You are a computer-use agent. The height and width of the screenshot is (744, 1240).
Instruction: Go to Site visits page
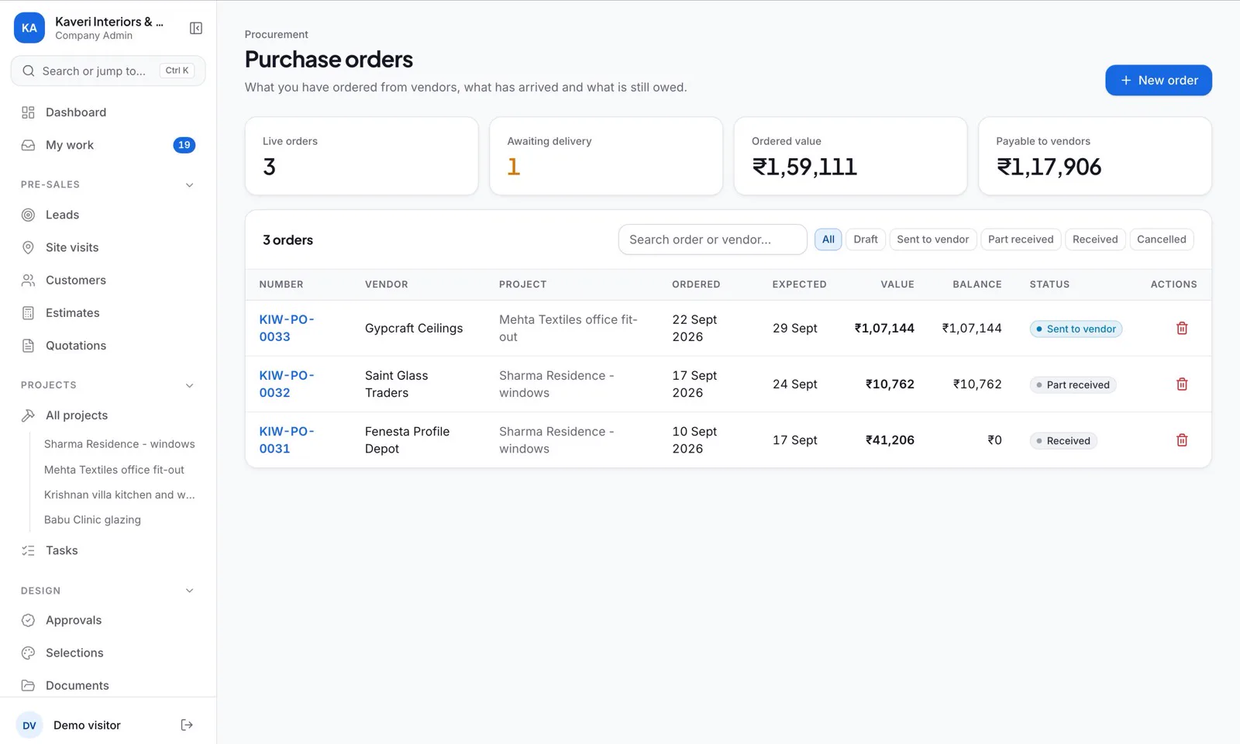point(108,247)
